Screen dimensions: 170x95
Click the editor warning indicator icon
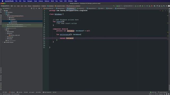[163, 11]
